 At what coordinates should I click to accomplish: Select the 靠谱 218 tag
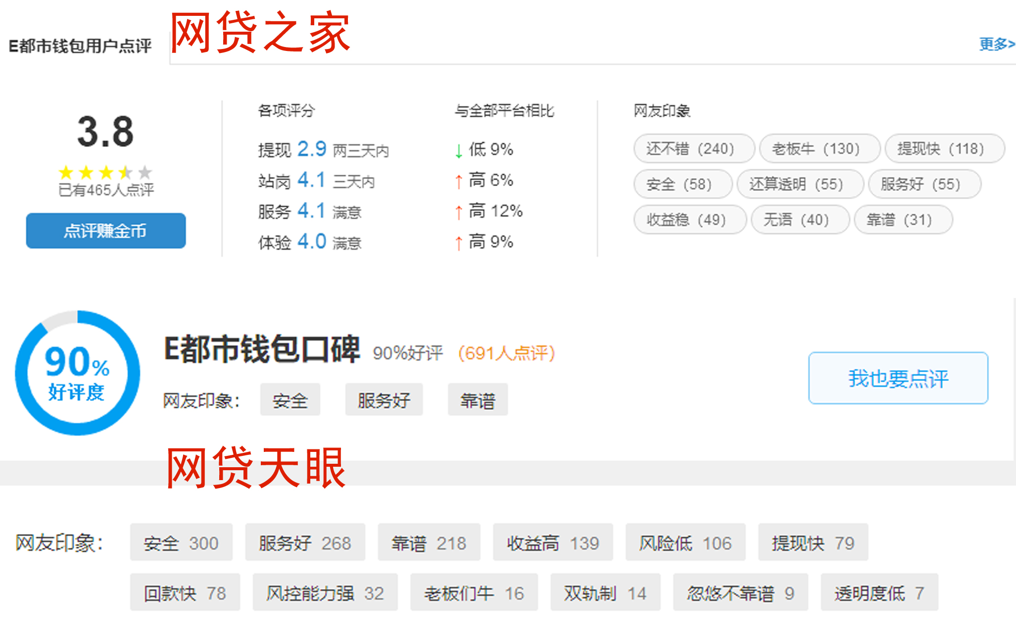(429, 542)
